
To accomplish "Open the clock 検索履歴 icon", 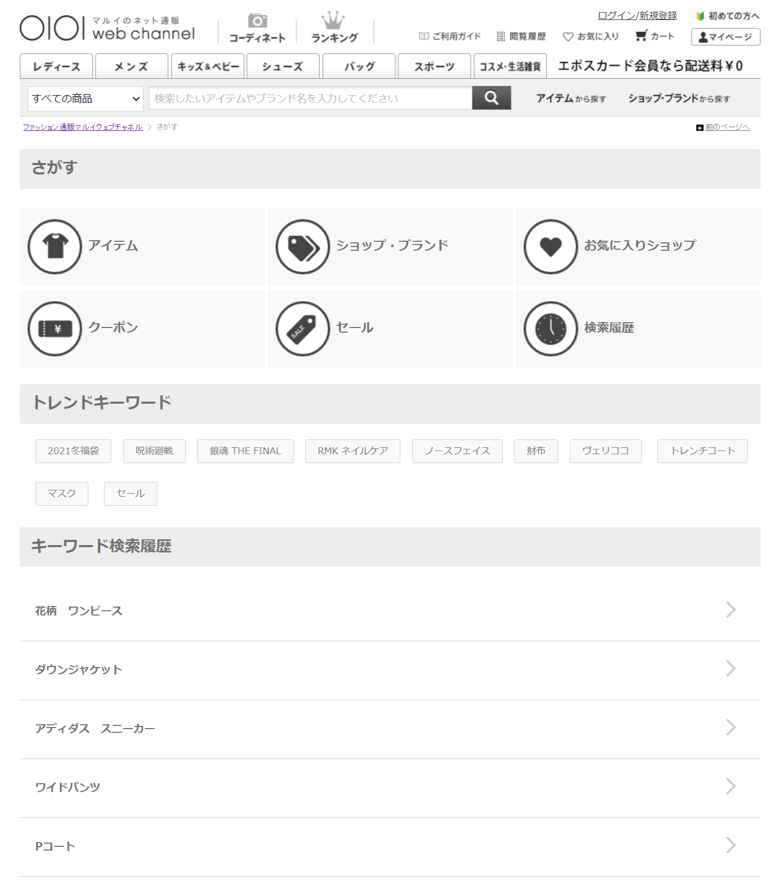I will tap(550, 329).
